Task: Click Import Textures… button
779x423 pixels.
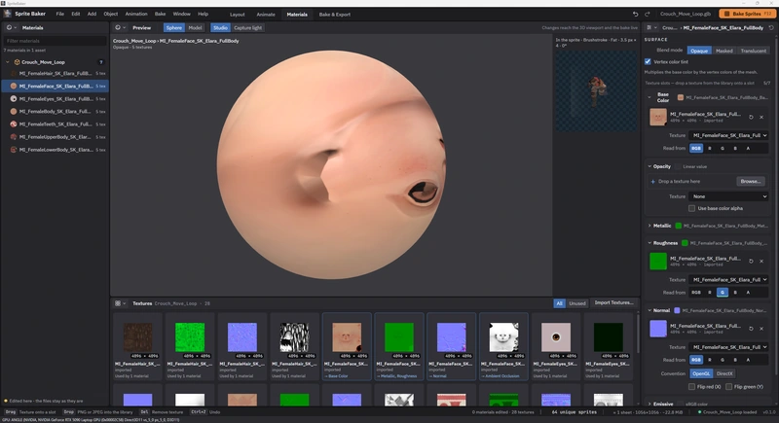Action: click(613, 302)
